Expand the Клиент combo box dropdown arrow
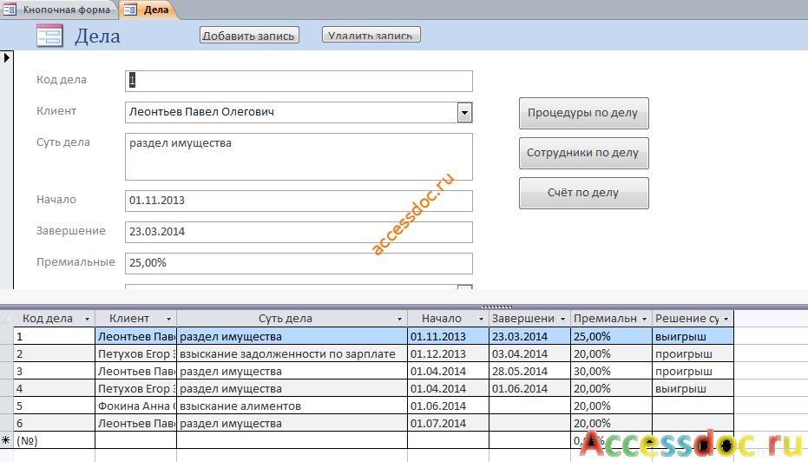This screenshot has height=462, width=808. (464, 112)
